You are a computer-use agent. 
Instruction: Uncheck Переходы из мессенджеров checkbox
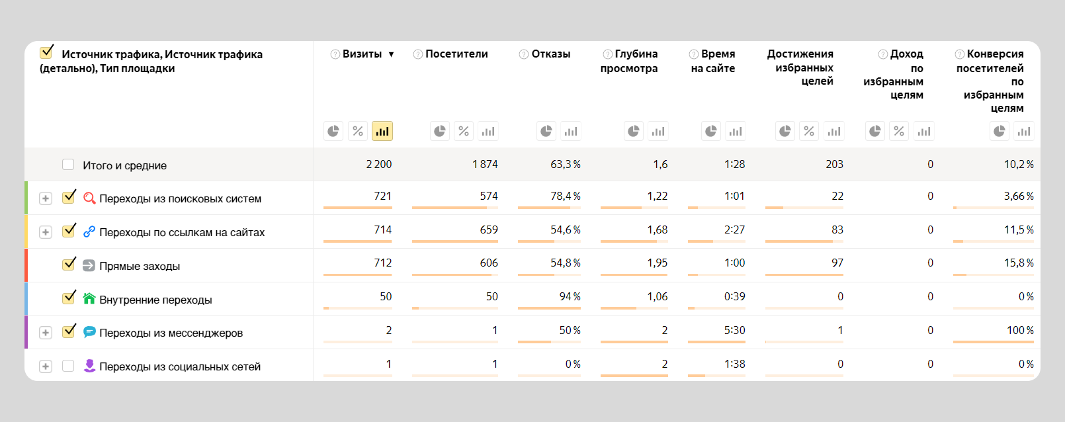click(69, 331)
